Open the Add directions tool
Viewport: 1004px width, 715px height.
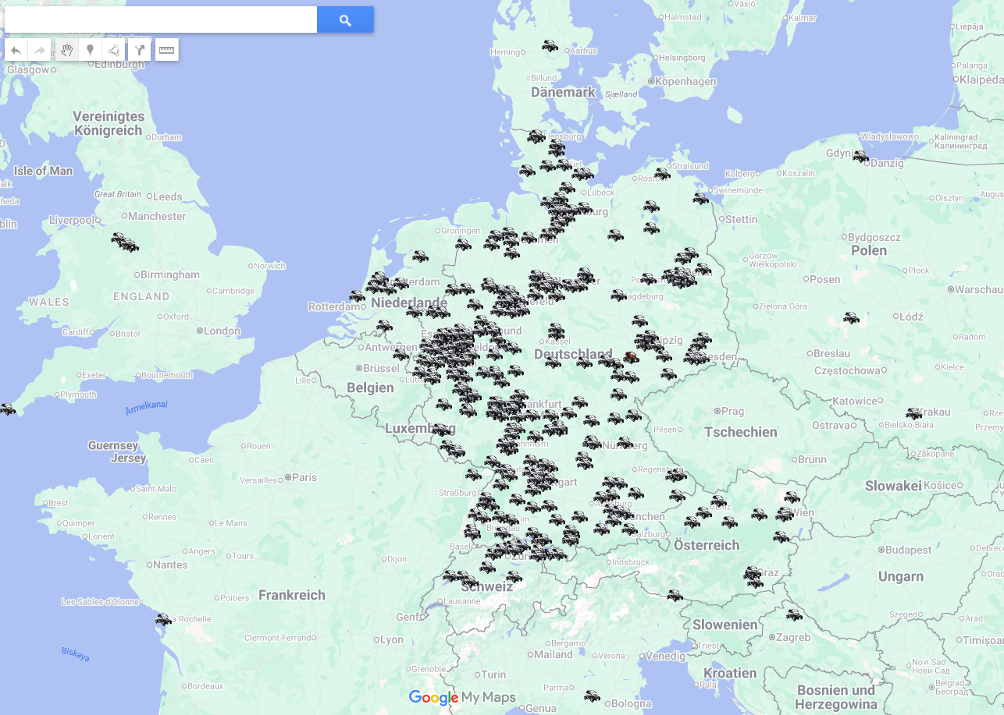click(x=140, y=50)
